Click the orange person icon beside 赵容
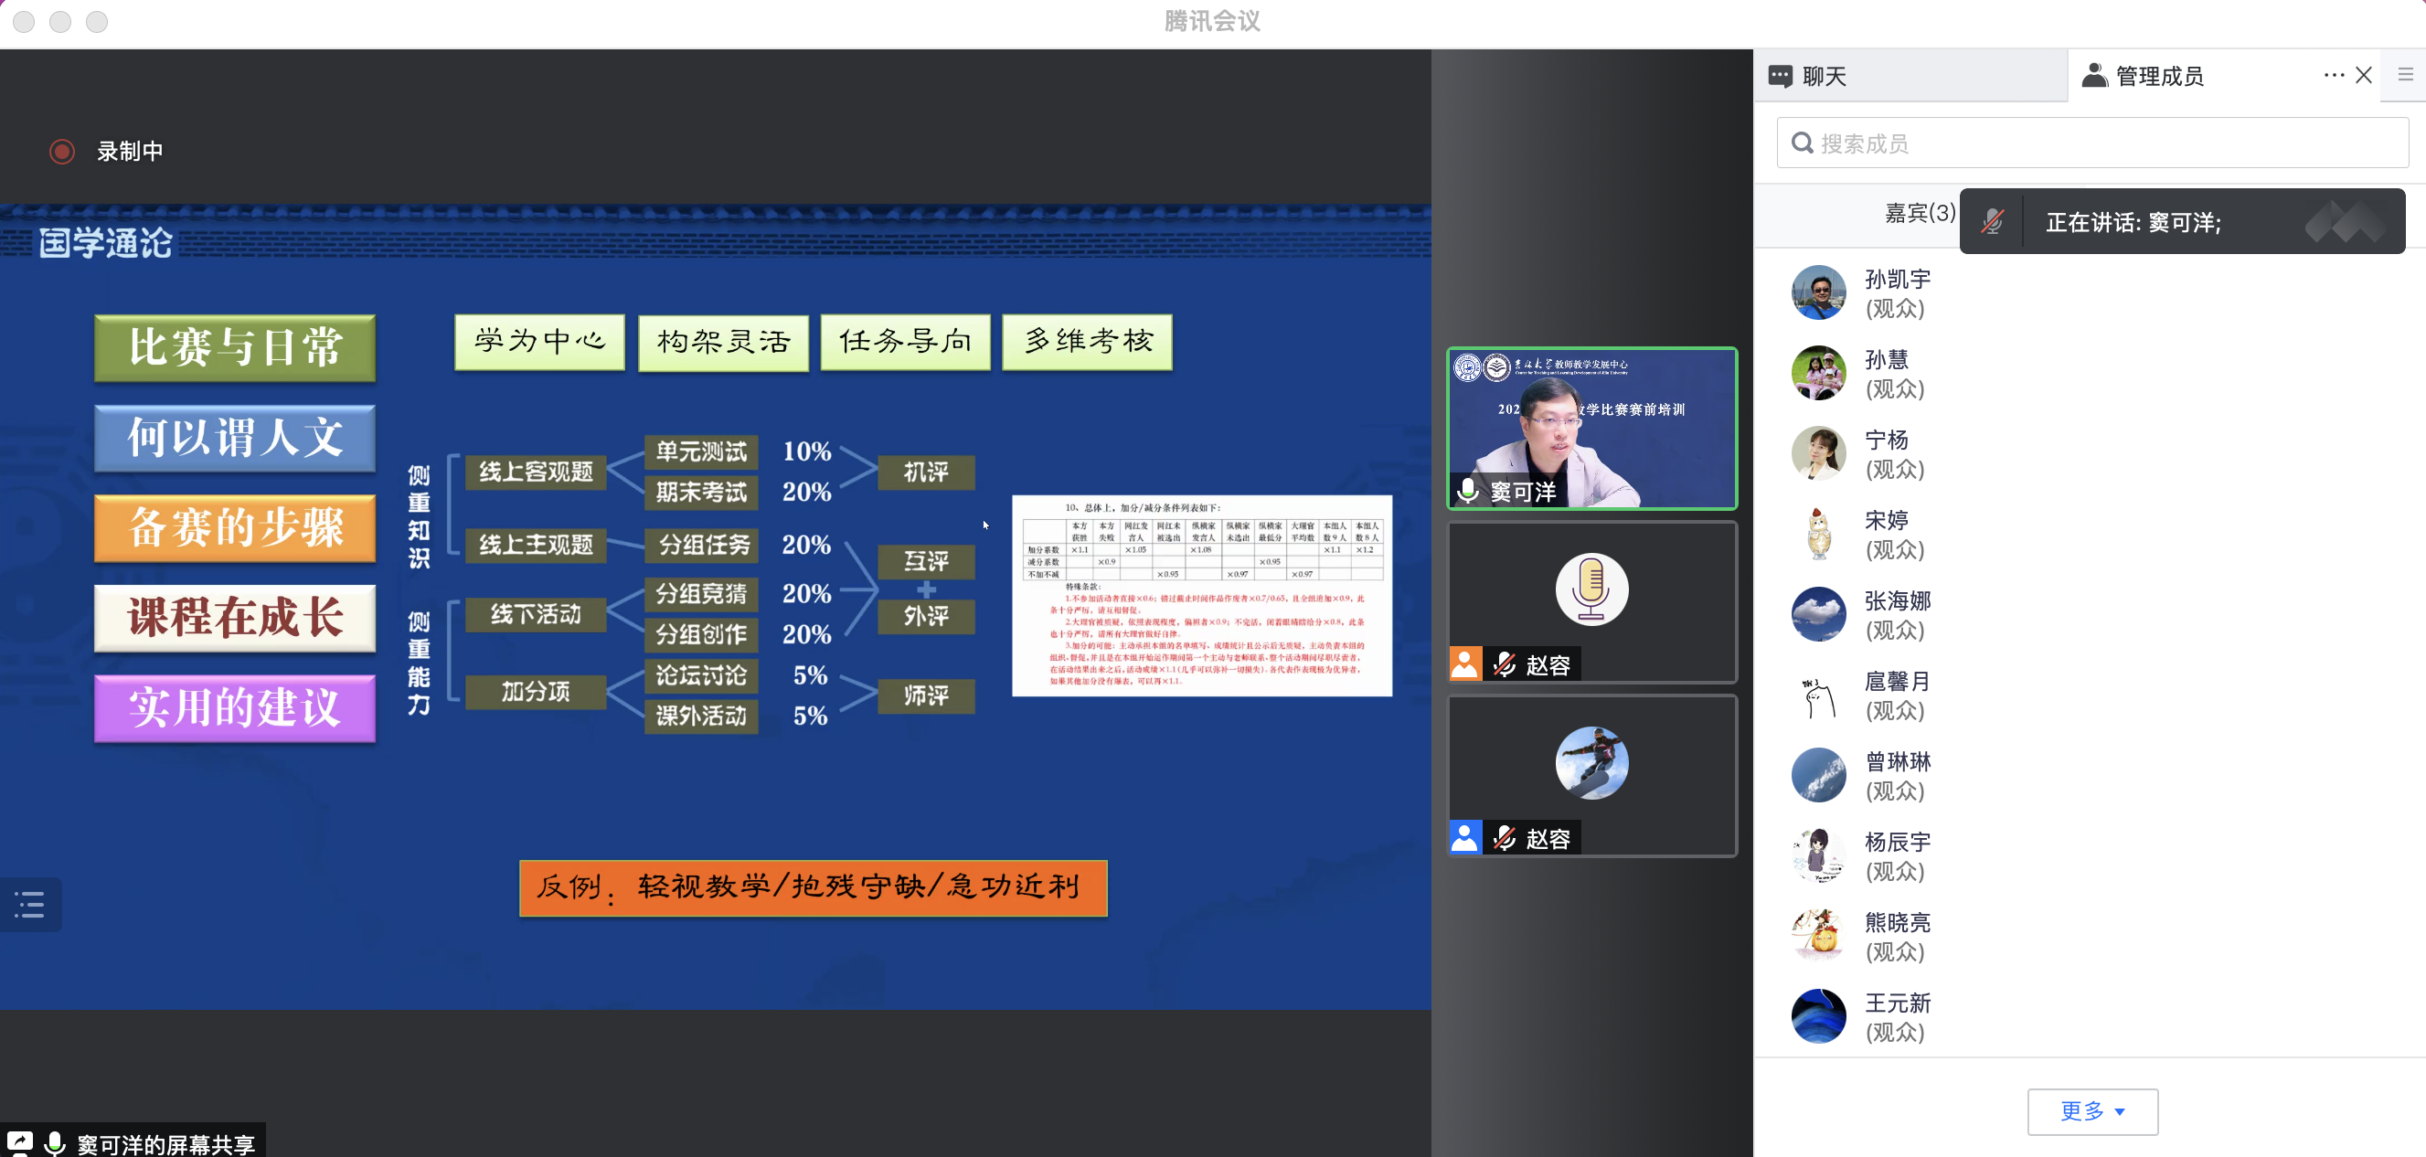The image size is (2426, 1157). point(1464,663)
